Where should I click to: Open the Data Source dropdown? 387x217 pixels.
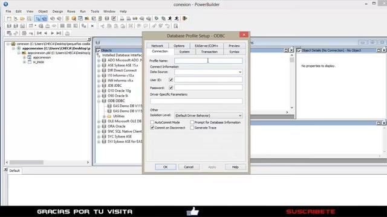240,72
